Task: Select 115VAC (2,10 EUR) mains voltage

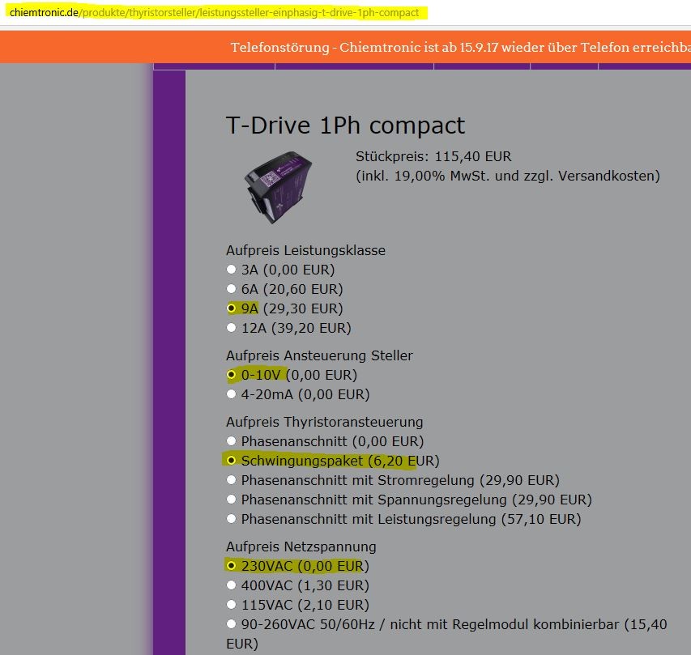Action: click(232, 604)
